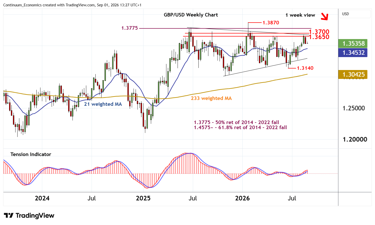The image size is (375, 225).
Task: Click the orange 1.30425 MA price label
Action: pos(353,74)
